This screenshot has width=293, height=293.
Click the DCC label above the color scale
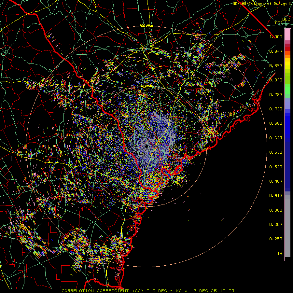tap(286, 20)
